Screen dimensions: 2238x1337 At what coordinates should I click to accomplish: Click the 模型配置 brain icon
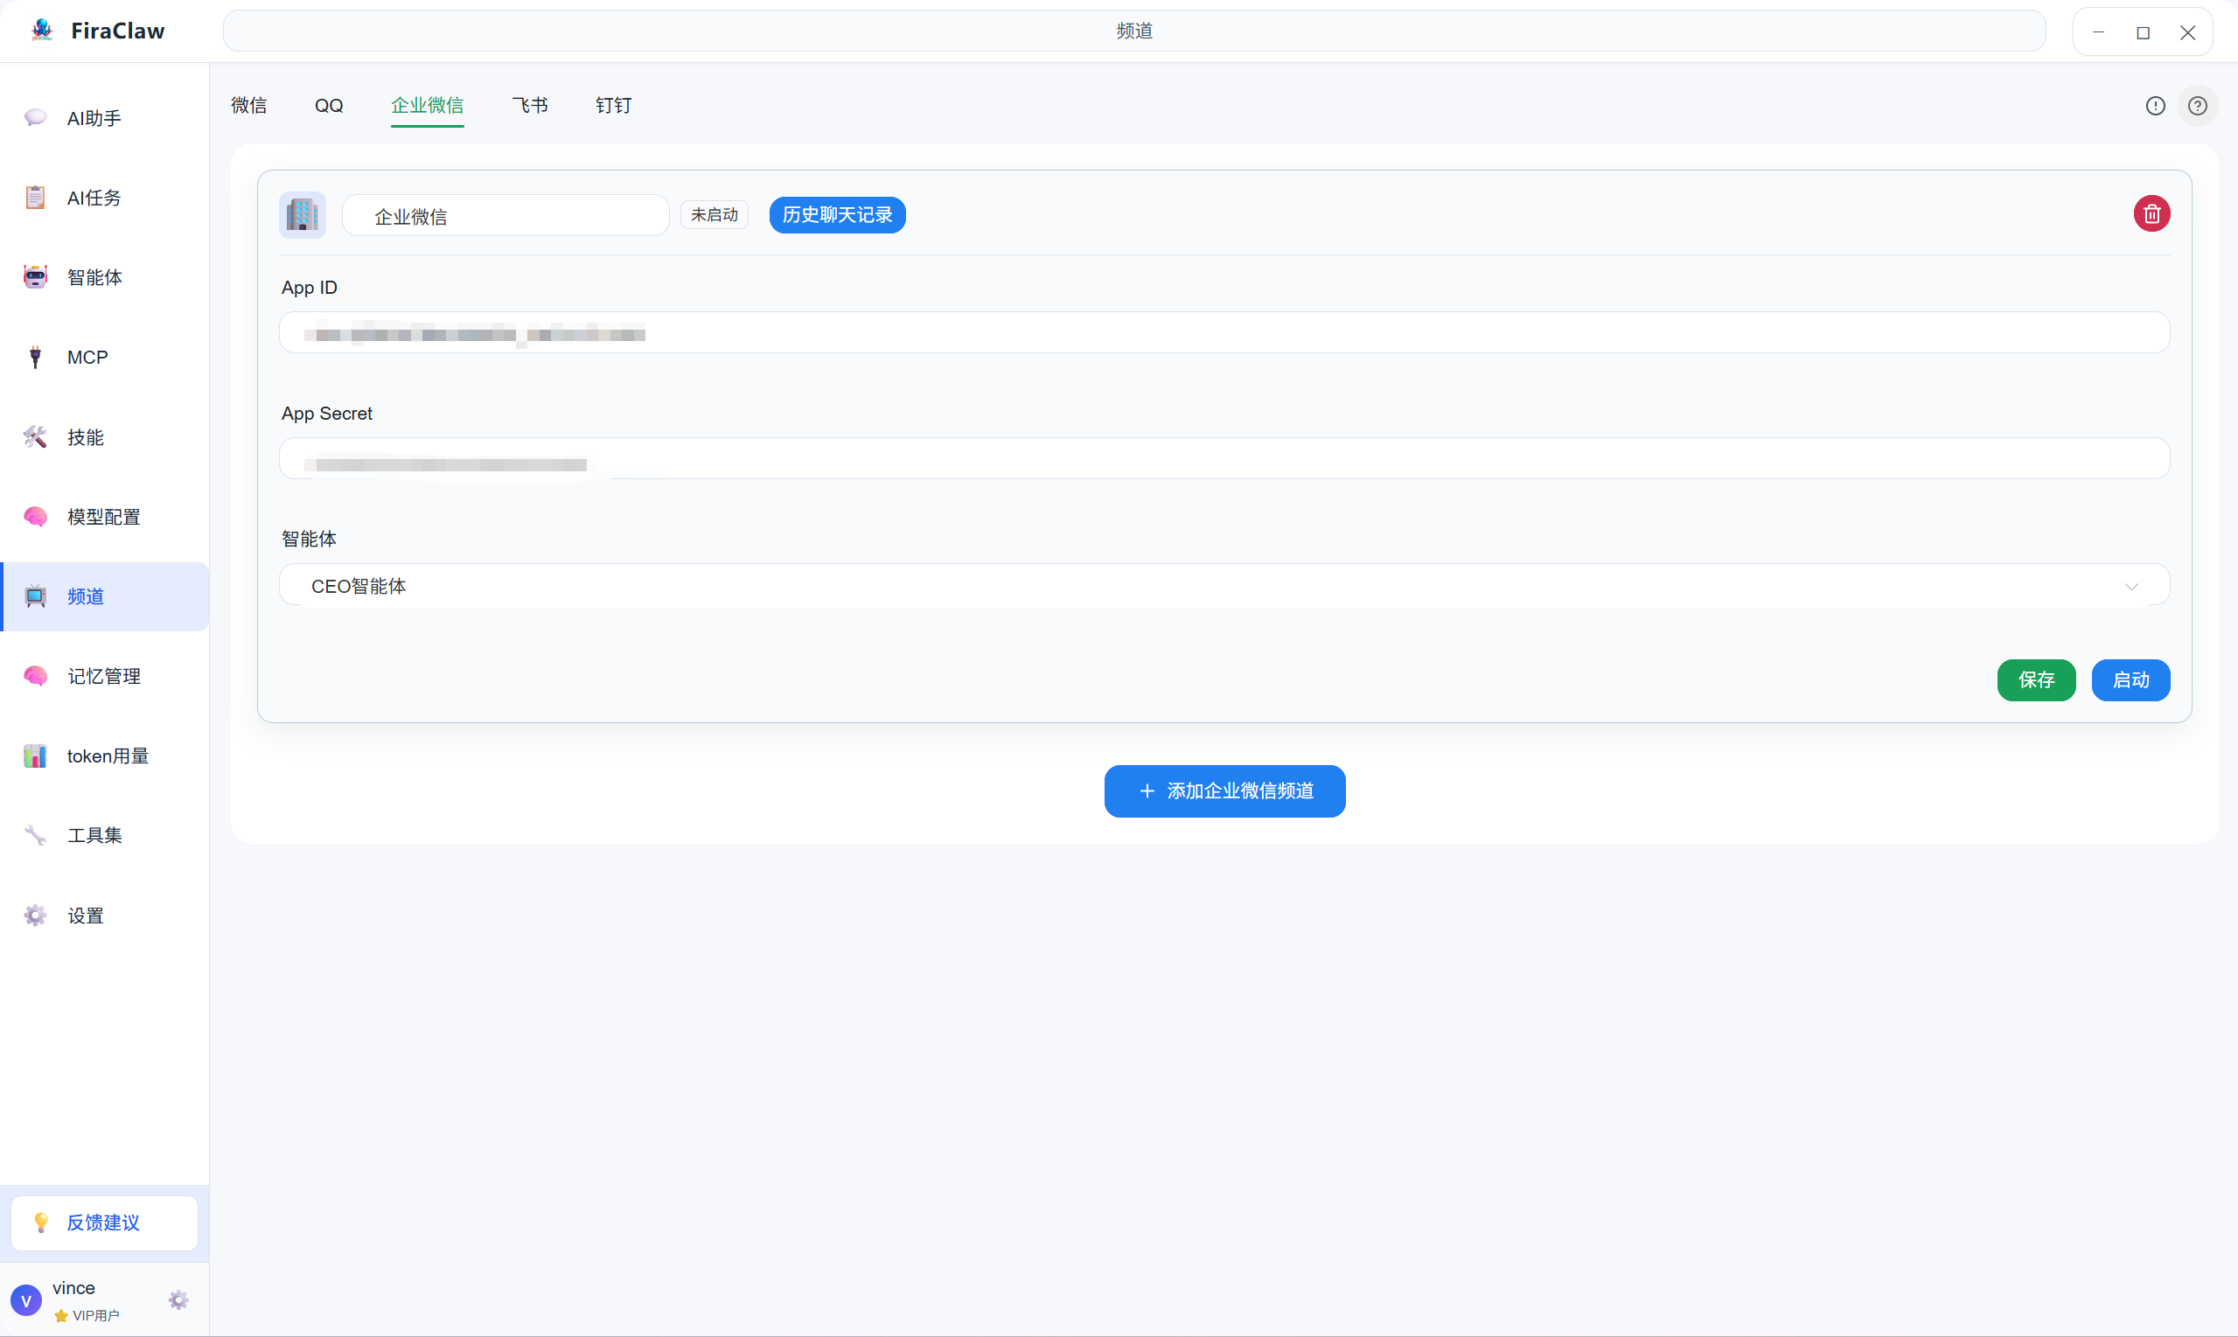coord(35,516)
